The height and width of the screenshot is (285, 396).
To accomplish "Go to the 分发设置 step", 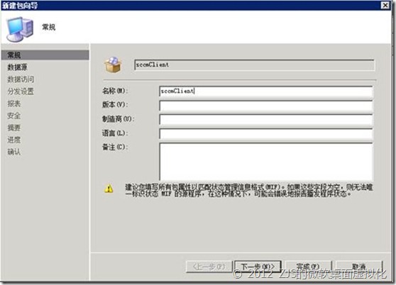I will coord(21,91).
